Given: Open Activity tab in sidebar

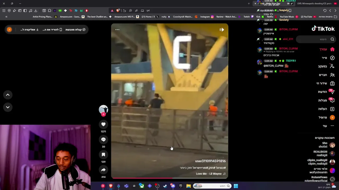Looking at the screenshot, I should 326,100.
